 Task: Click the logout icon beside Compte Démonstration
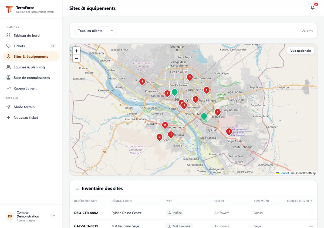click(x=53, y=216)
